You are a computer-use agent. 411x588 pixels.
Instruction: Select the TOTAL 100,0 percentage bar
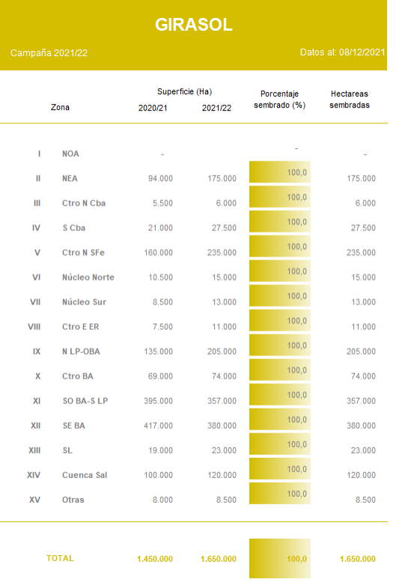pyautogui.click(x=280, y=558)
